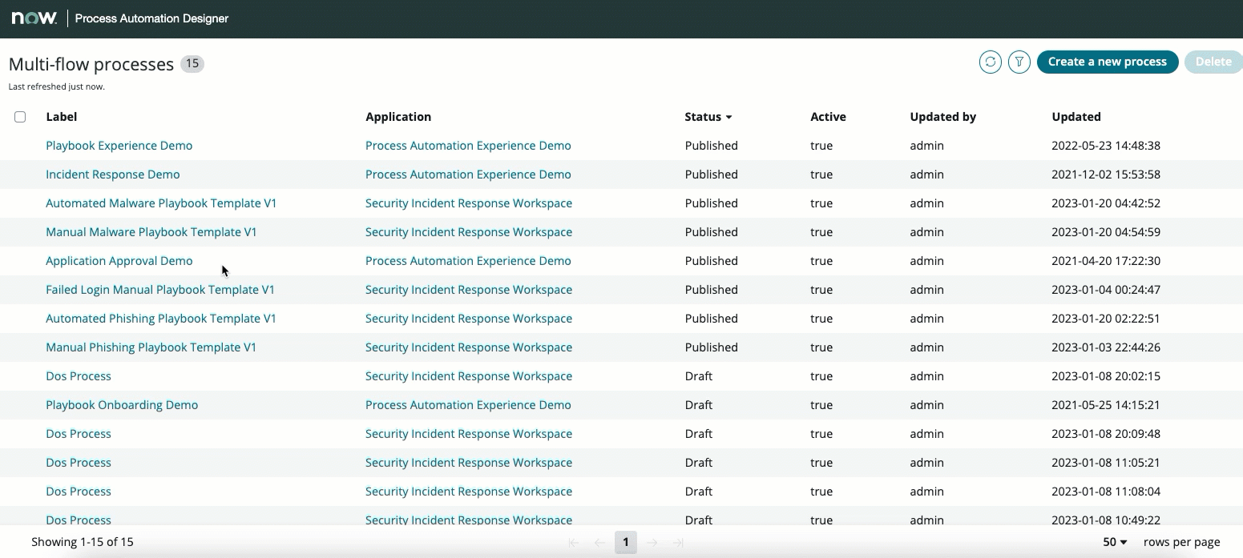Viewport: 1243px width, 558px height.
Task: Open the 50 rows per page dropdown
Action: point(1115,542)
